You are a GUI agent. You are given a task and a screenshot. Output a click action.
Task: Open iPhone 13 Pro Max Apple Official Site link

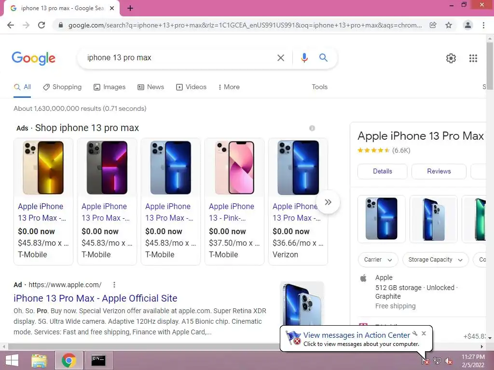(96, 298)
